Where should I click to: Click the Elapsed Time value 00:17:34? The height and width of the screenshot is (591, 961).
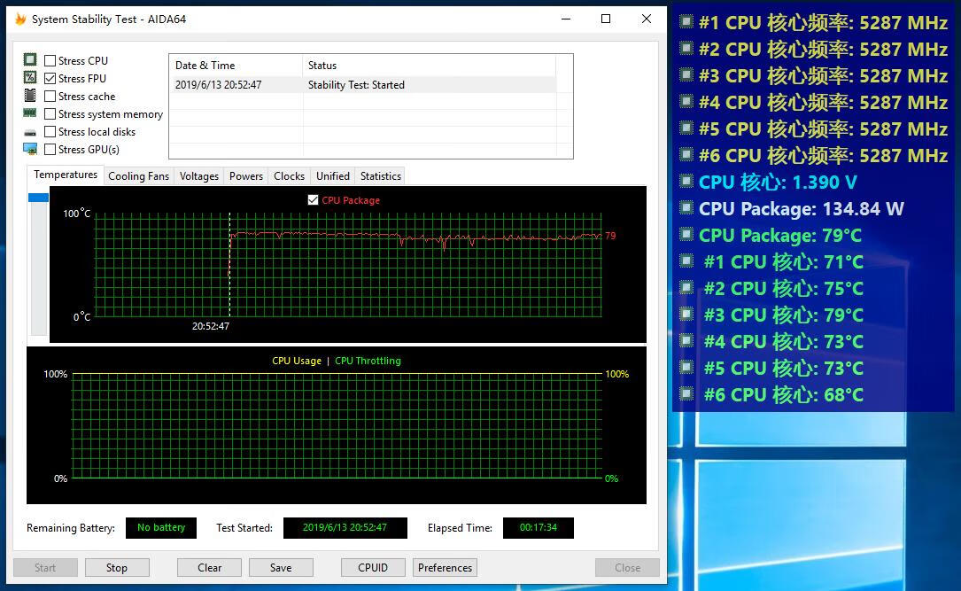539,528
